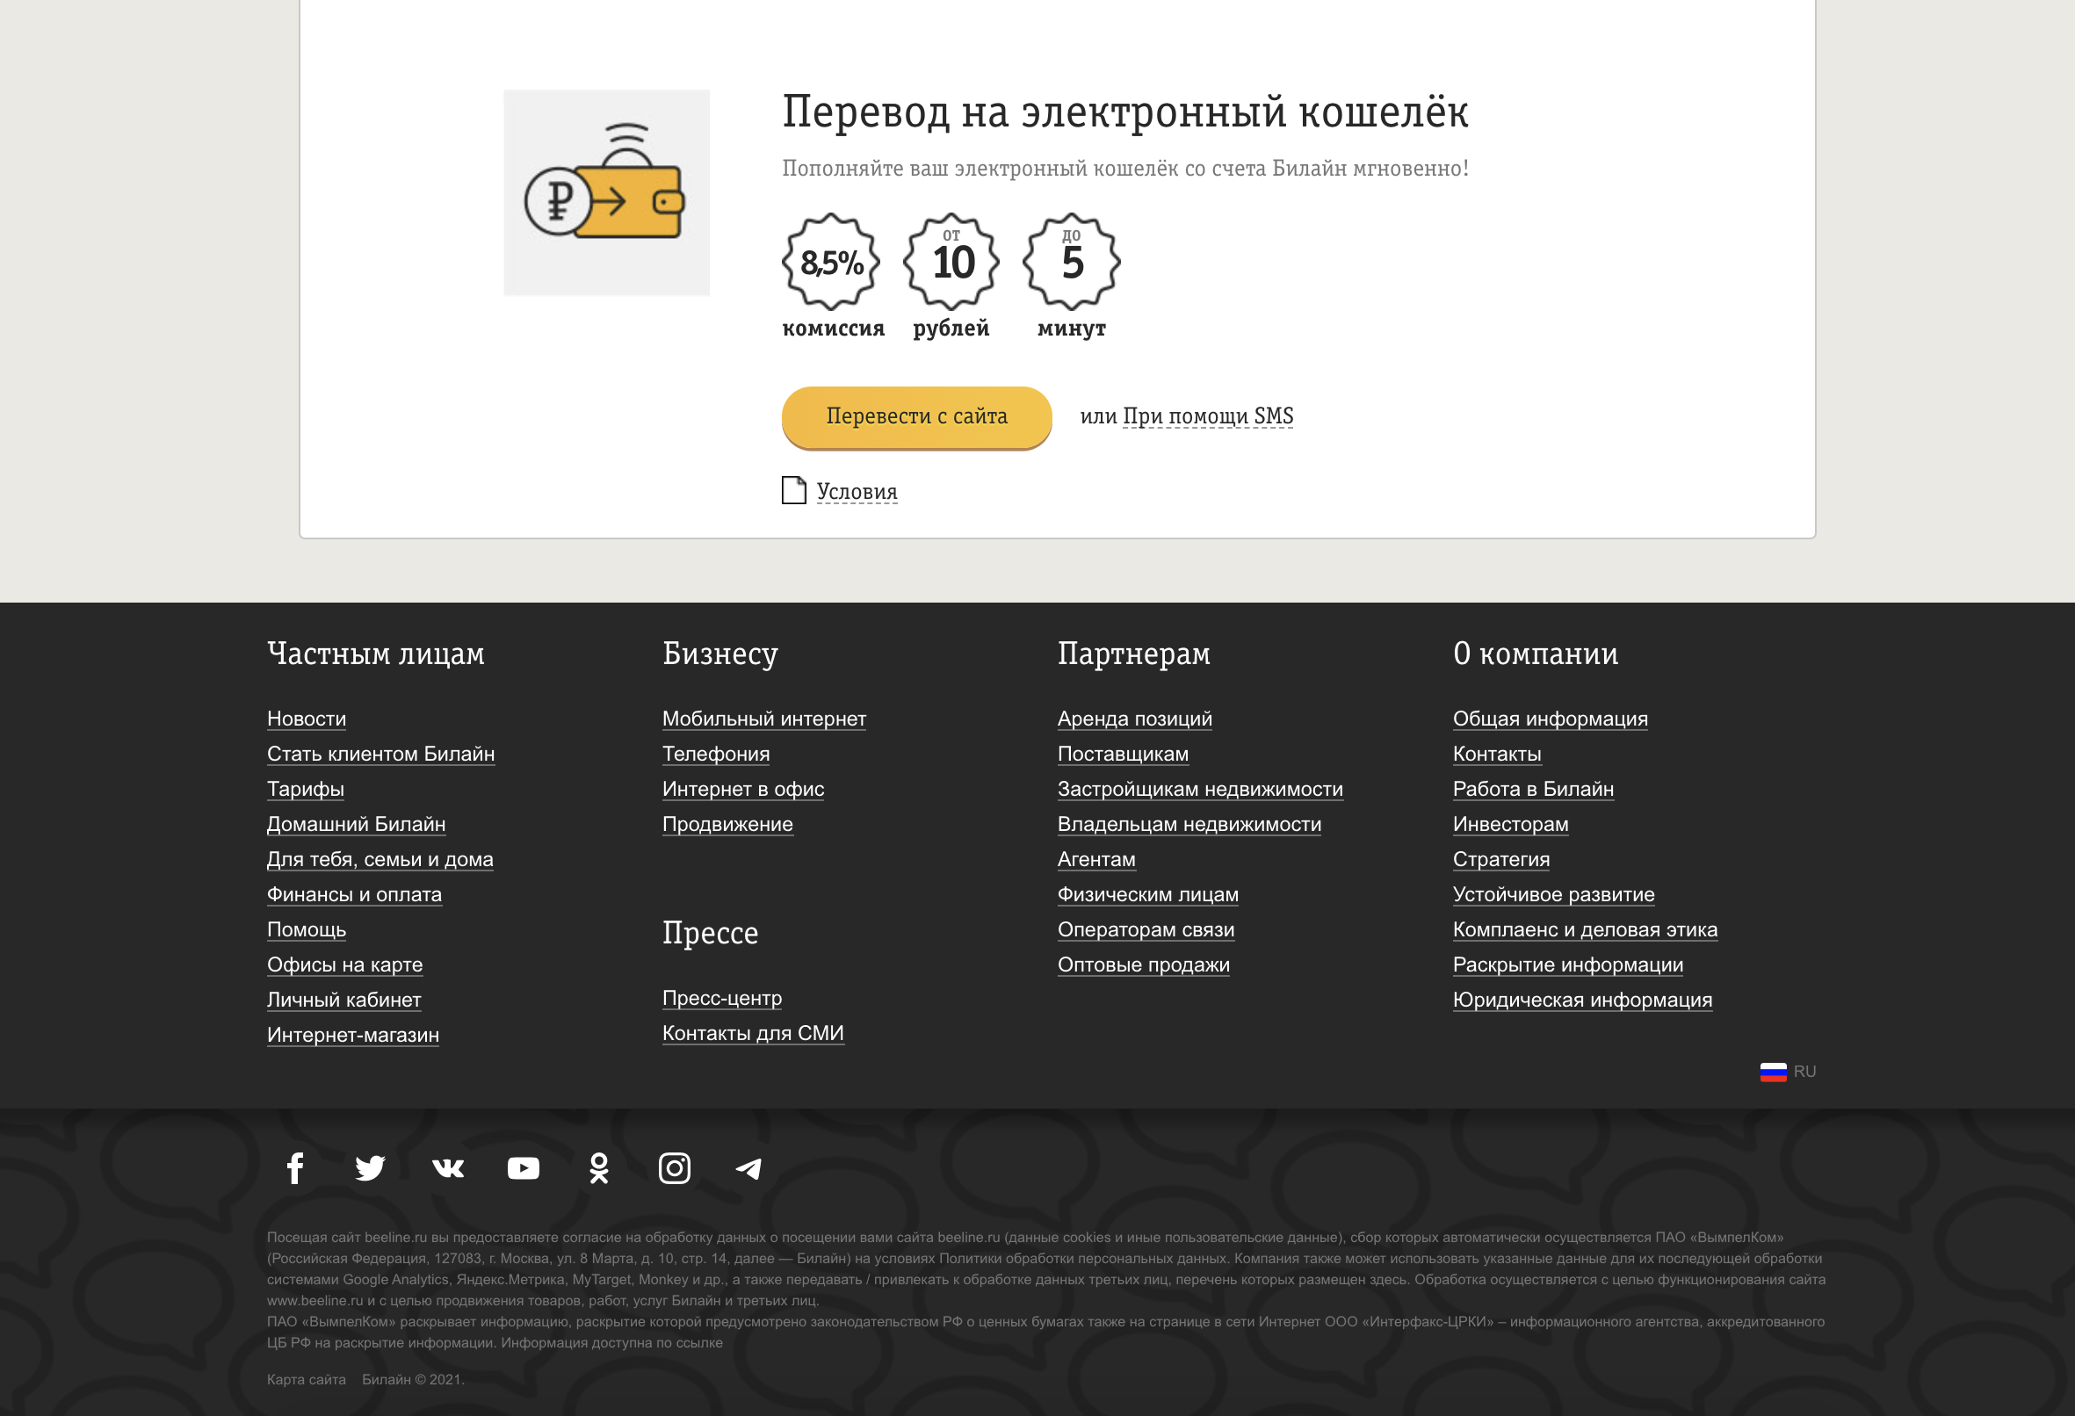
Task: Open the Личный кабинет link
Action: (x=343, y=1000)
